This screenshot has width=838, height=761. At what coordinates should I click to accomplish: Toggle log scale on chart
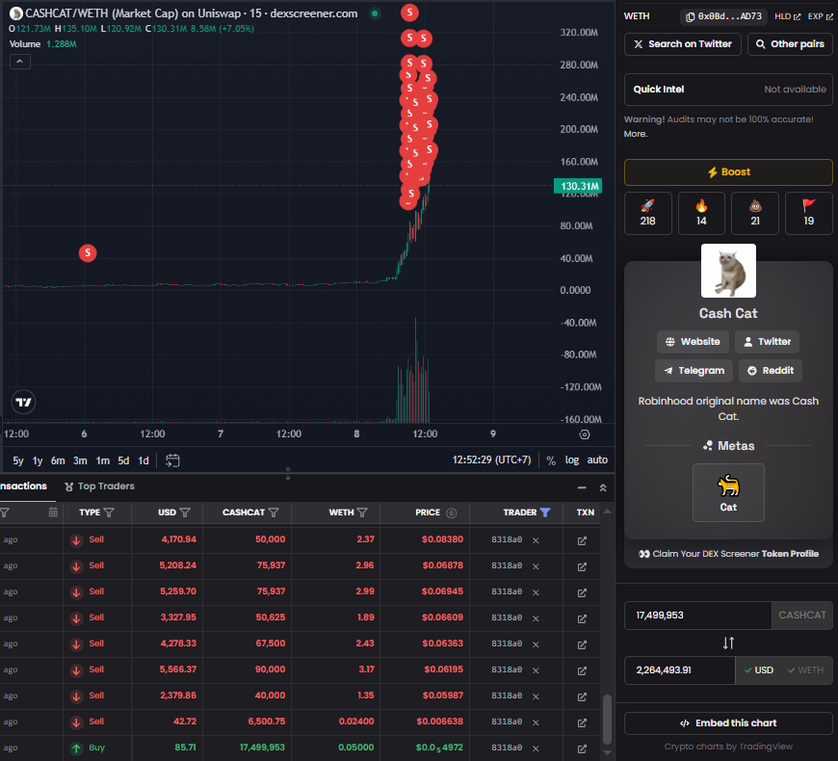tap(572, 459)
